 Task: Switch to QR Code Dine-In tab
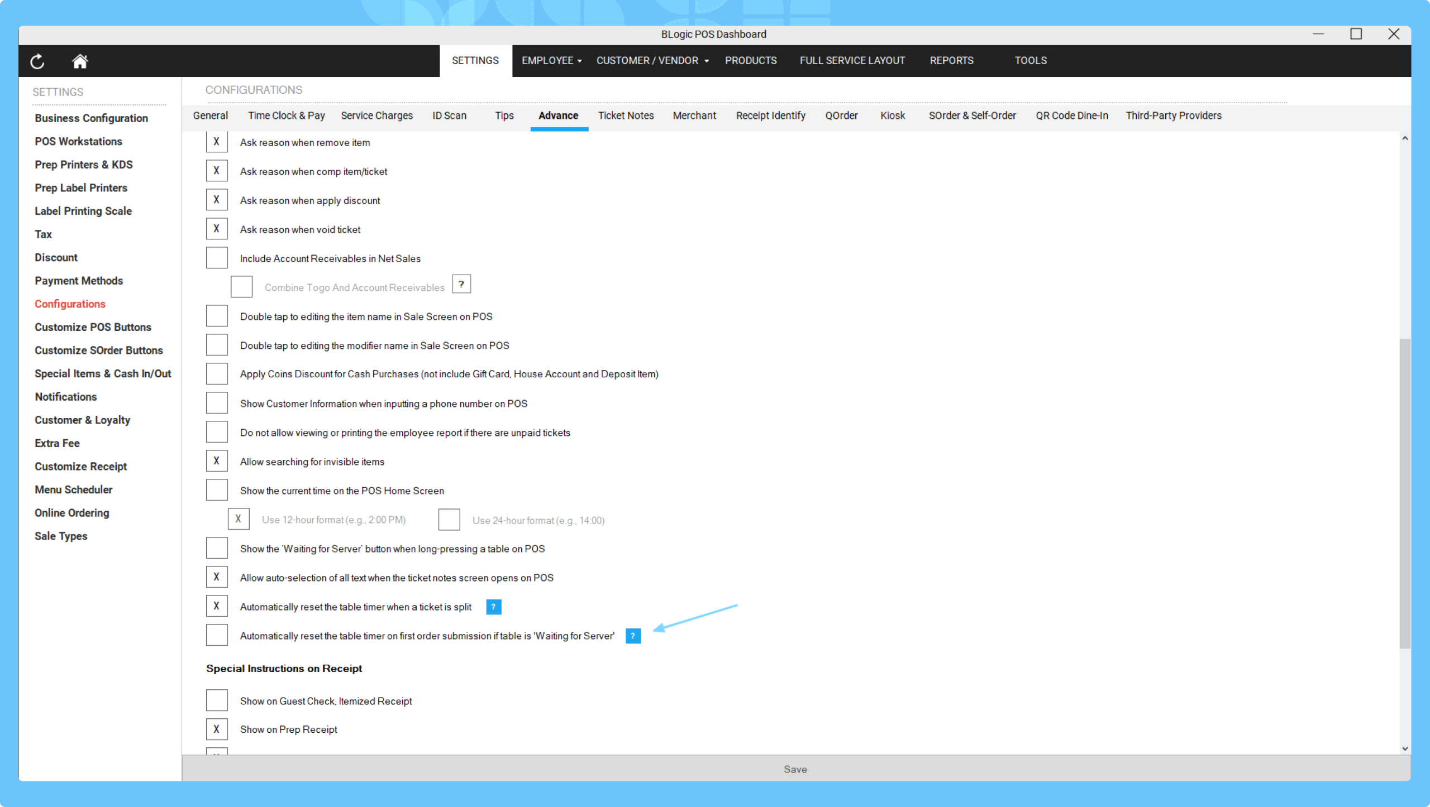point(1071,116)
